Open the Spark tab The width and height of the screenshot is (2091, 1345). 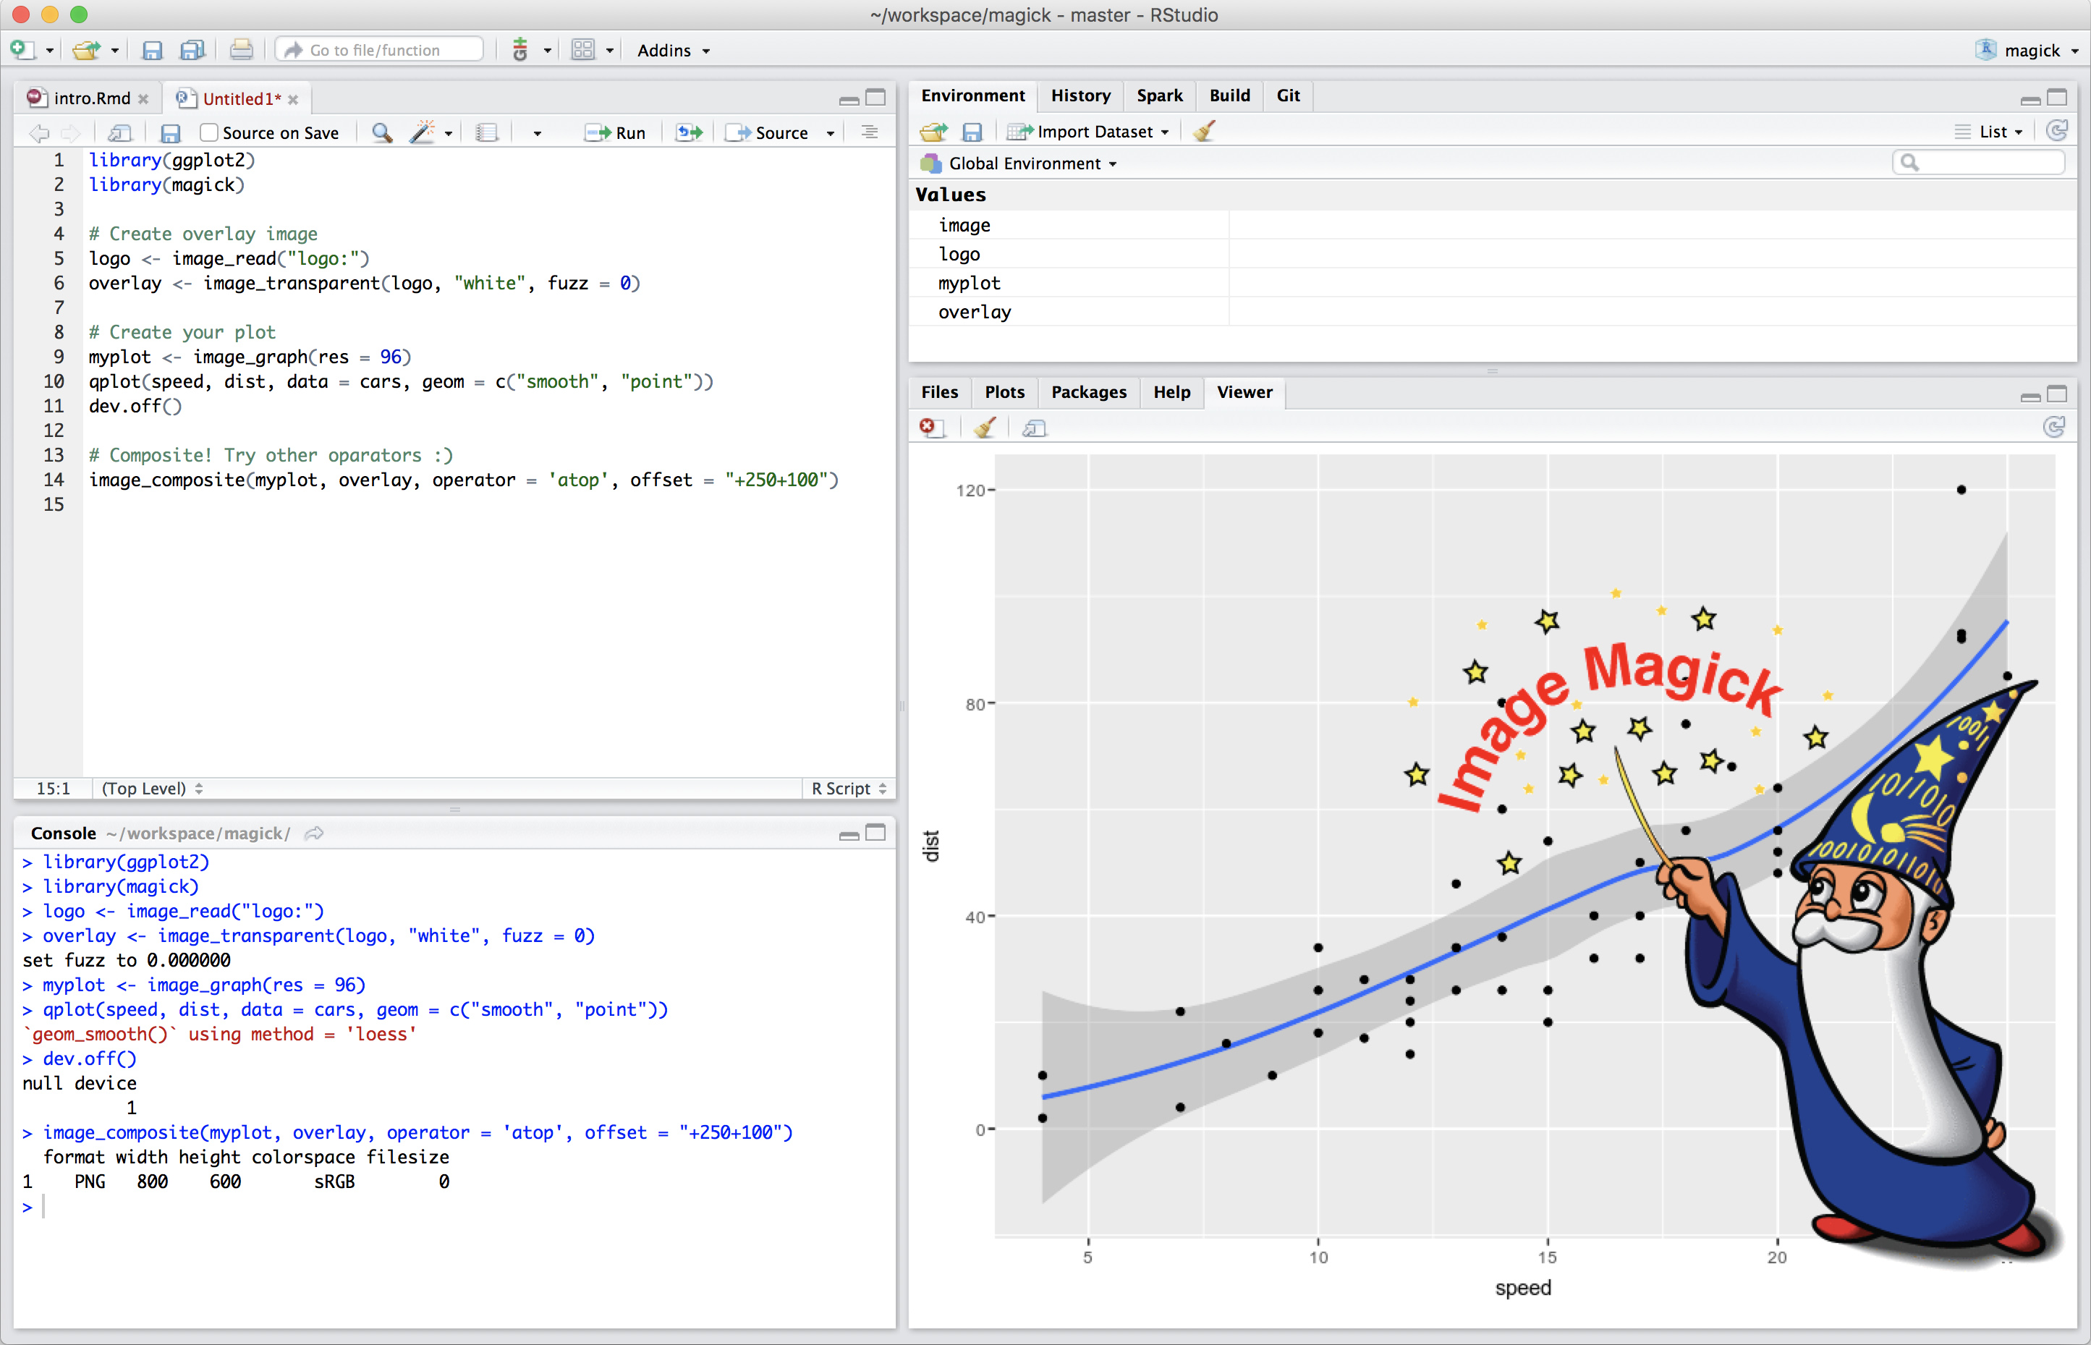[1159, 96]
